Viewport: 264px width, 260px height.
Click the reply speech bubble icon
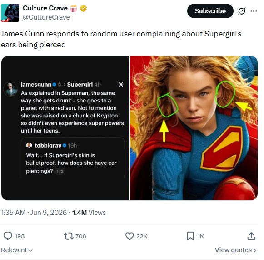click(x=8, y=236)
